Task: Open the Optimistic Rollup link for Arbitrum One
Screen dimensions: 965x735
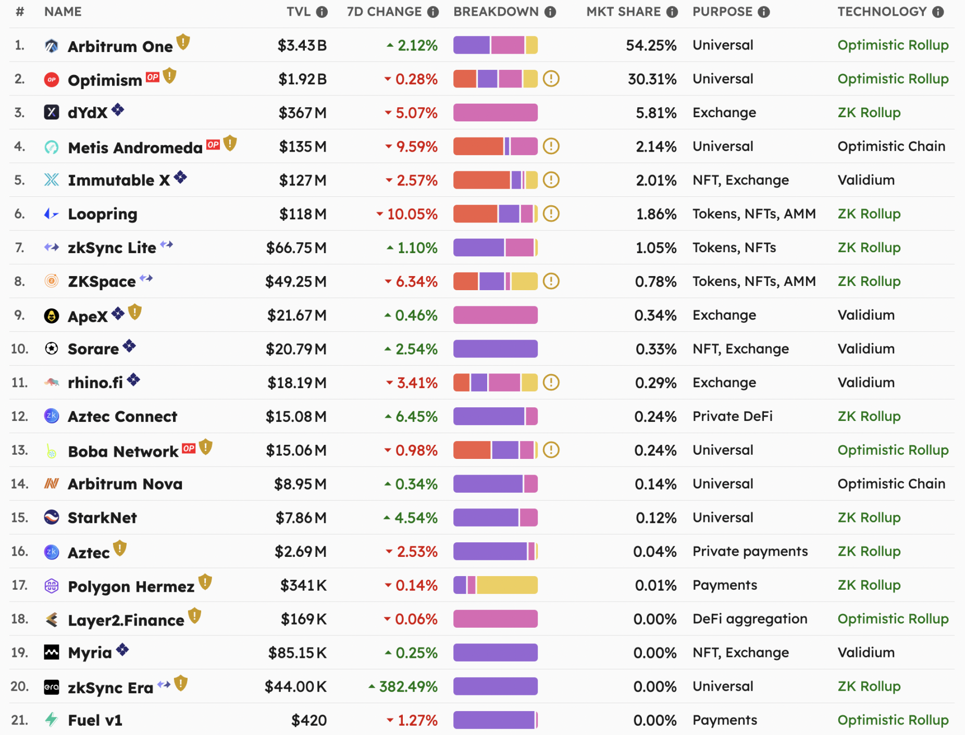Action: pos(893,45)
